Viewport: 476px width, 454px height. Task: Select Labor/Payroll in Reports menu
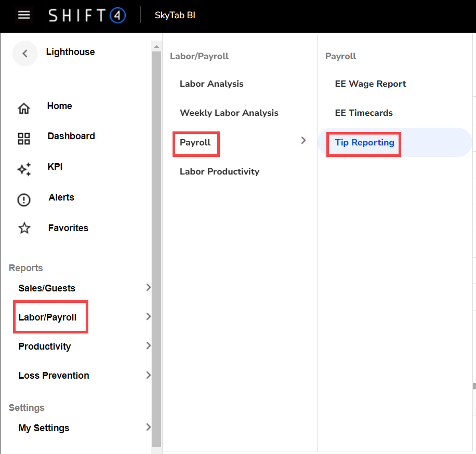48,317
